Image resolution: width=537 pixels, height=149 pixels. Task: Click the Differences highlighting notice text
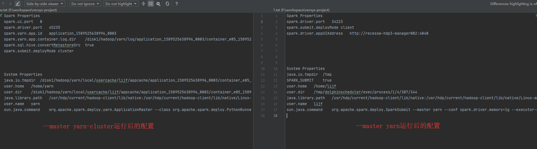[x=513, y=4]
